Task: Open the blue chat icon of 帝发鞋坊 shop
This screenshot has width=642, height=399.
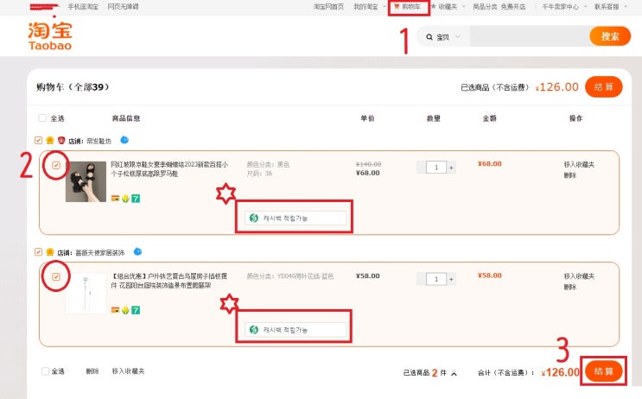Action: [124, 140]
